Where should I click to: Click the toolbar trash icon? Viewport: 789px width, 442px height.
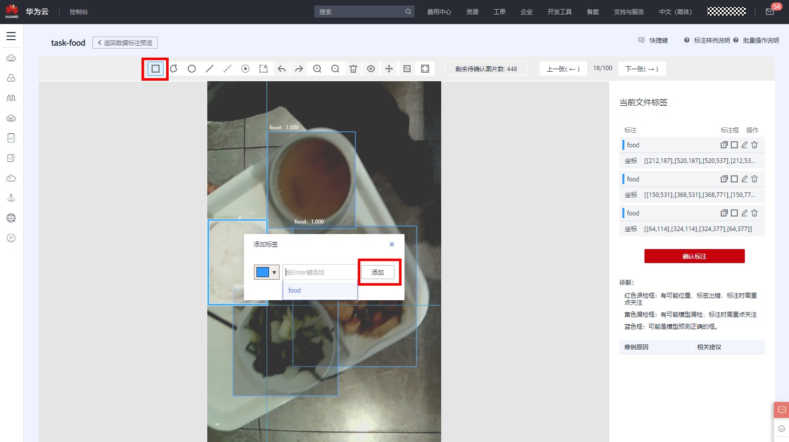(x=353, y=69)
